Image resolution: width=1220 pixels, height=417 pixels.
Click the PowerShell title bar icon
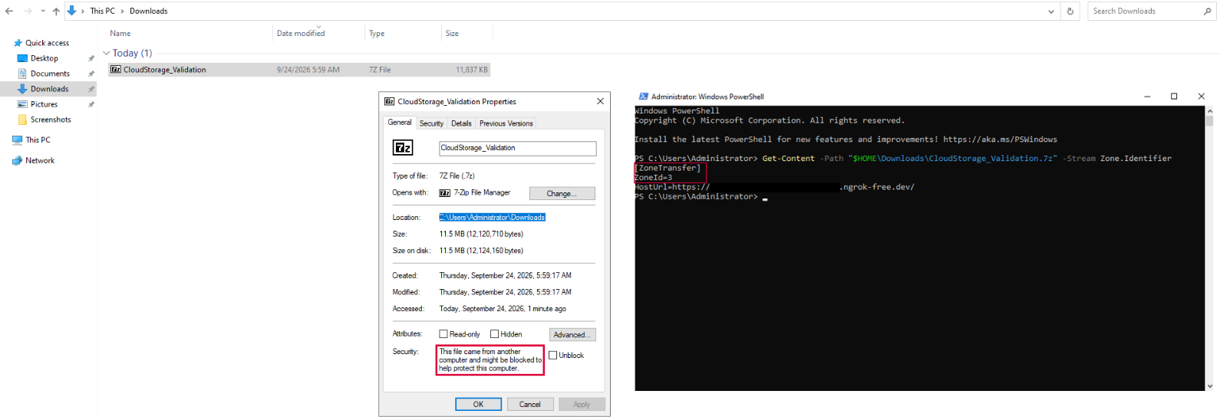pyautogui.click(x=643, y=97)
